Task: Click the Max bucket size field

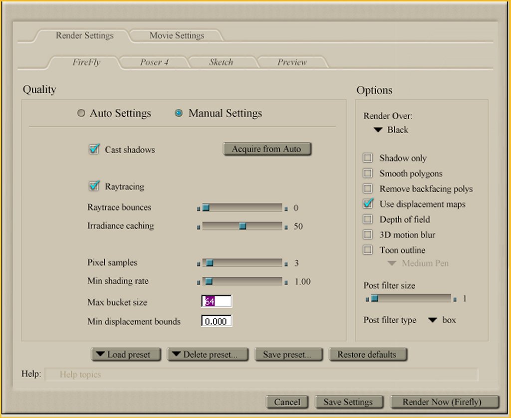Action: 217,302
